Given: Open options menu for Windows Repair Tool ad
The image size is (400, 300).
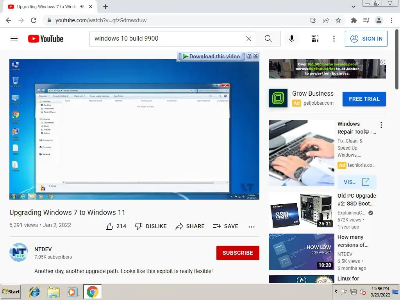Looking at the screenshot, I should coord(381,125).
